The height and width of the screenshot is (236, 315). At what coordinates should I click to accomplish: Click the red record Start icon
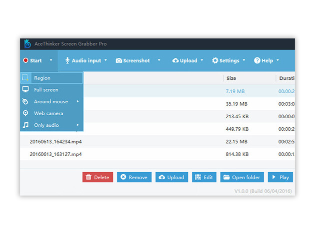[x=25, y=60]
